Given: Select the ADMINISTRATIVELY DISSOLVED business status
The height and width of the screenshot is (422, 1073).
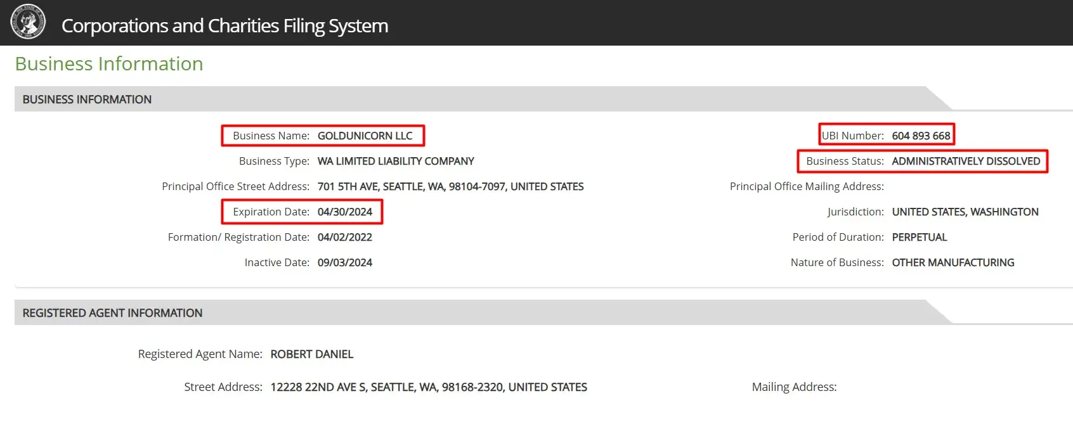Looking at the screenshot, I should 966,161.
